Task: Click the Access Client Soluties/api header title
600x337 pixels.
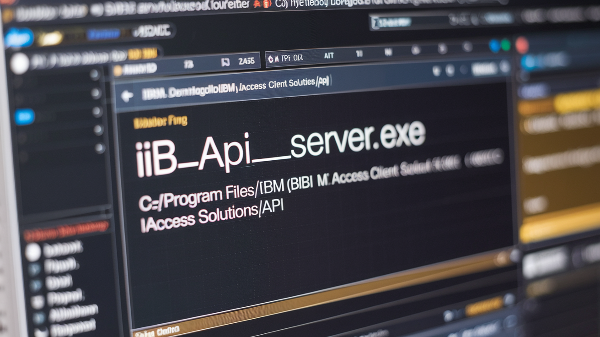Action: click(x=284, y=84)
